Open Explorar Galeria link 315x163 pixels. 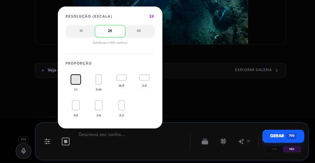point(256,70)
